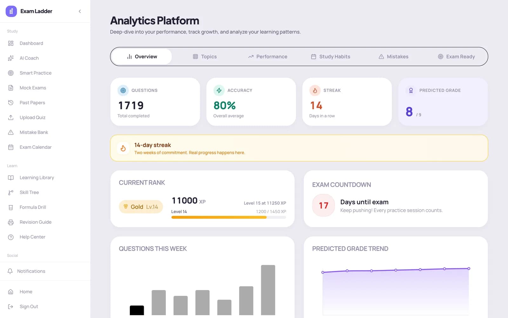Click the Accuracy card lightning icon
The width and height of the screenshot is (508, 318).
[219, 90]
